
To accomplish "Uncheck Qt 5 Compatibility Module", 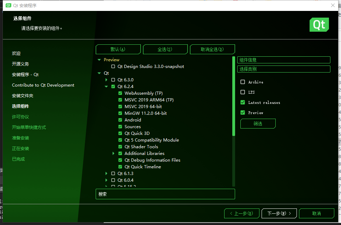I will (x=120, y=140).
